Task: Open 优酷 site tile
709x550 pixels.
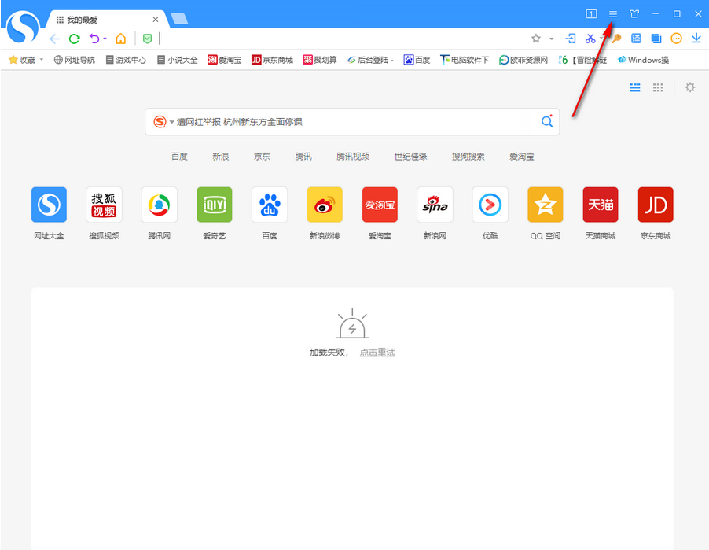Action: click(490, 205)
